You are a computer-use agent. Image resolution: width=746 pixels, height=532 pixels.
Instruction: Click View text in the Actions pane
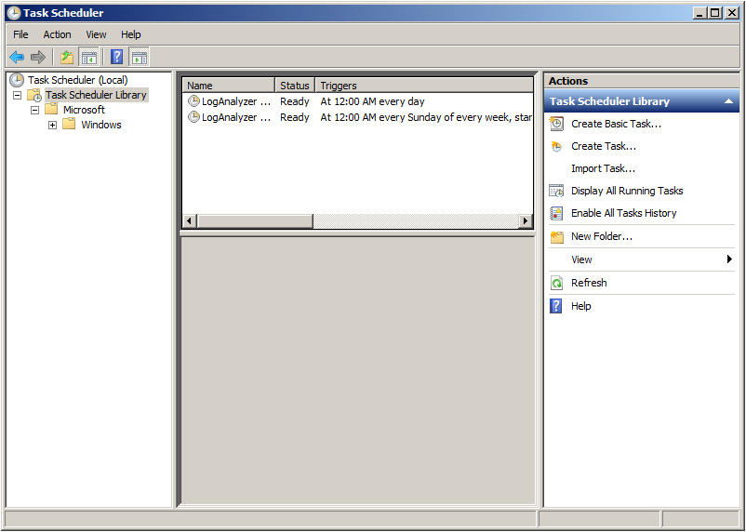[581, 259]
